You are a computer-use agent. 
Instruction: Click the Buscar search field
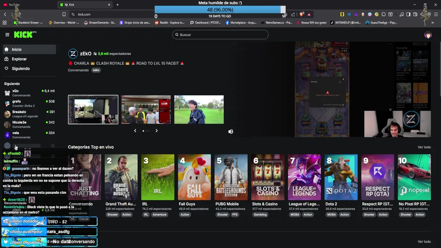(x=220, y=35)
